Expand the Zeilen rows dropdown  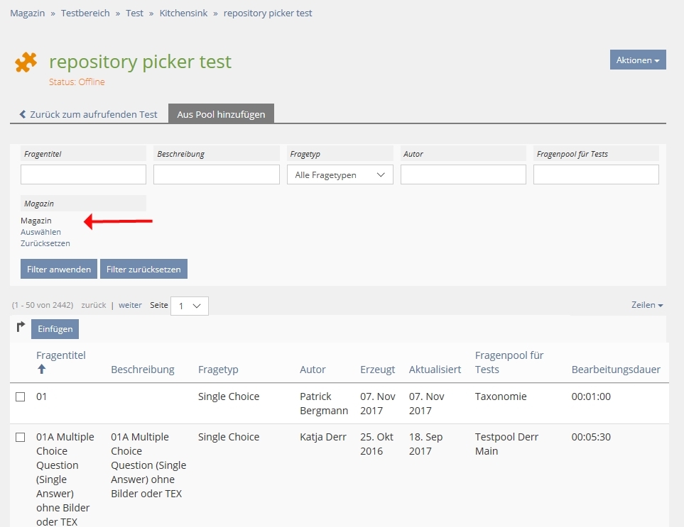tap(647, 305)
